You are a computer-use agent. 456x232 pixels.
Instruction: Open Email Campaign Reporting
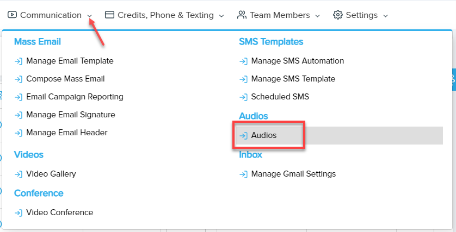(75, 97)
